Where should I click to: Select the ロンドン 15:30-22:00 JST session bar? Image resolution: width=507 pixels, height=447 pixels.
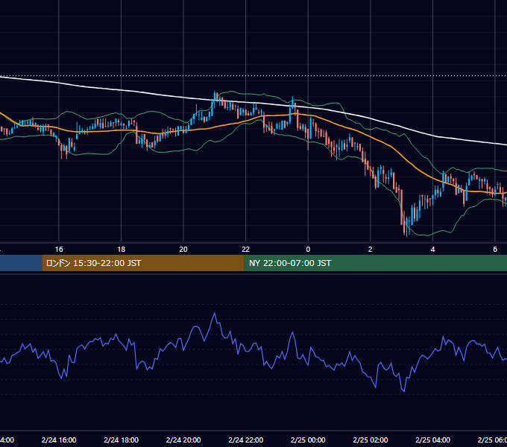[143, 263]
